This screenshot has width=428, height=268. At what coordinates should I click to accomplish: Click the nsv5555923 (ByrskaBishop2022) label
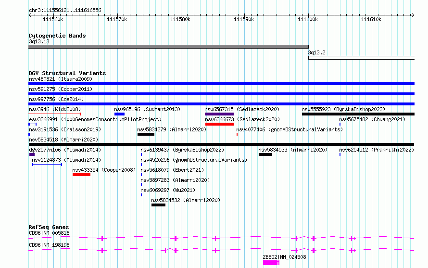pyautogui.click(x=343, y=109)
